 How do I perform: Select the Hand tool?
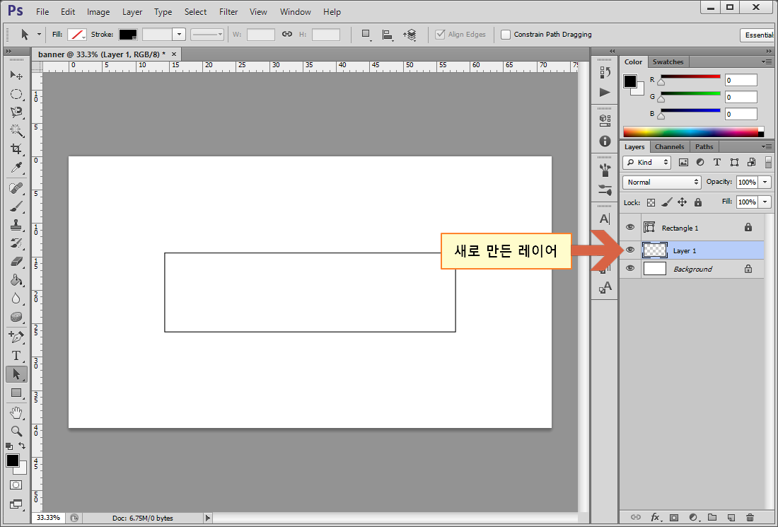pyautogui.click(x=16, y=413)
